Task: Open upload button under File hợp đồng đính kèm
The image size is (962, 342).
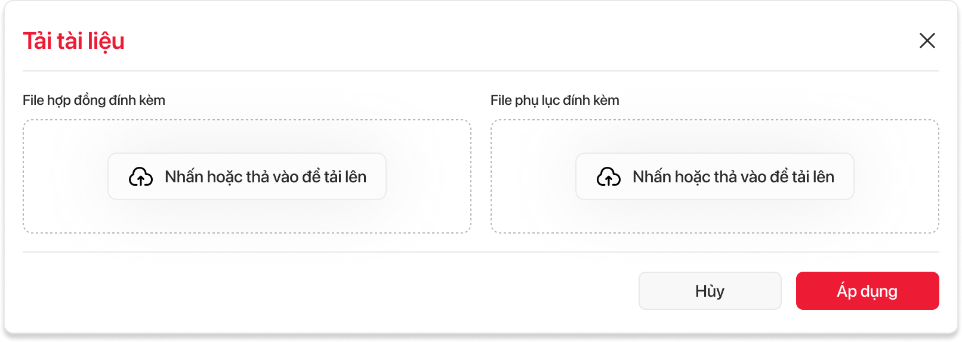Action: tap(246, 176)
